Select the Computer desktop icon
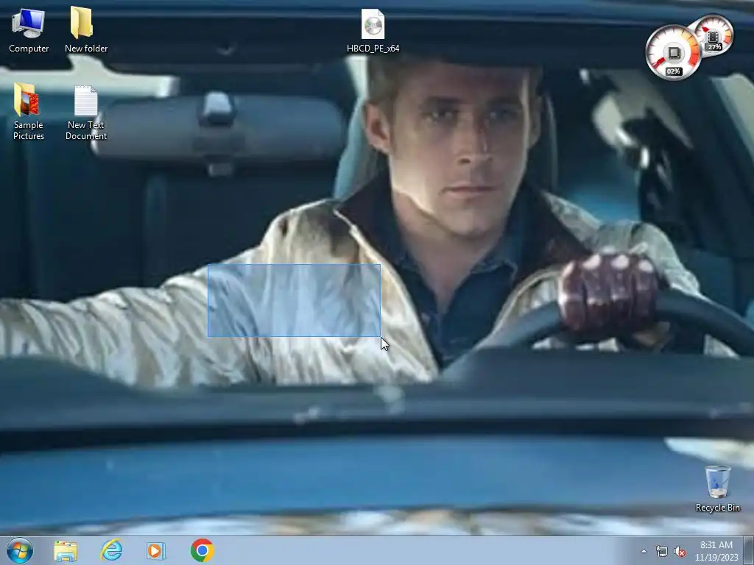The width and height of the screenshot is (754, 565). point(29,29)
